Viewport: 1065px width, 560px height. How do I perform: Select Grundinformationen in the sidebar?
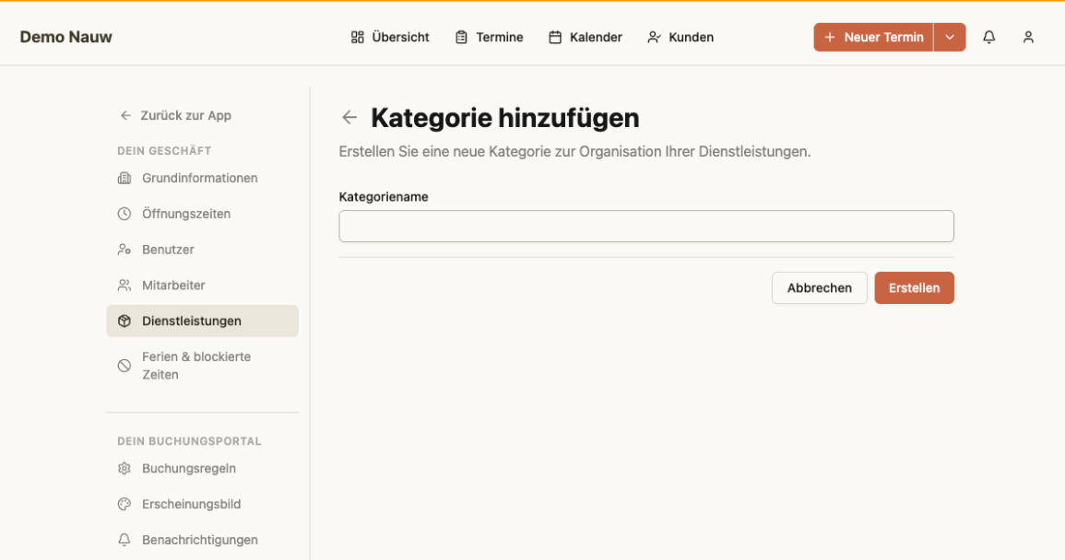pos(203,178)
